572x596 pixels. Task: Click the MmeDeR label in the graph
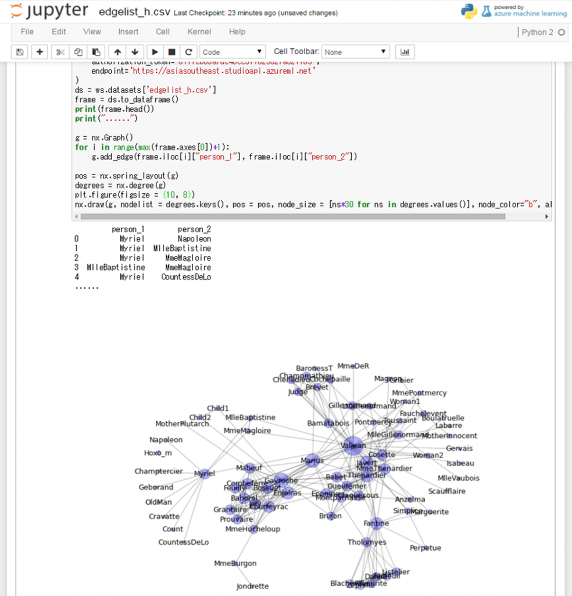[353, 366]
